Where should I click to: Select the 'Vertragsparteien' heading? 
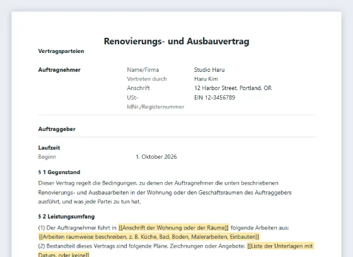[61, 51]
